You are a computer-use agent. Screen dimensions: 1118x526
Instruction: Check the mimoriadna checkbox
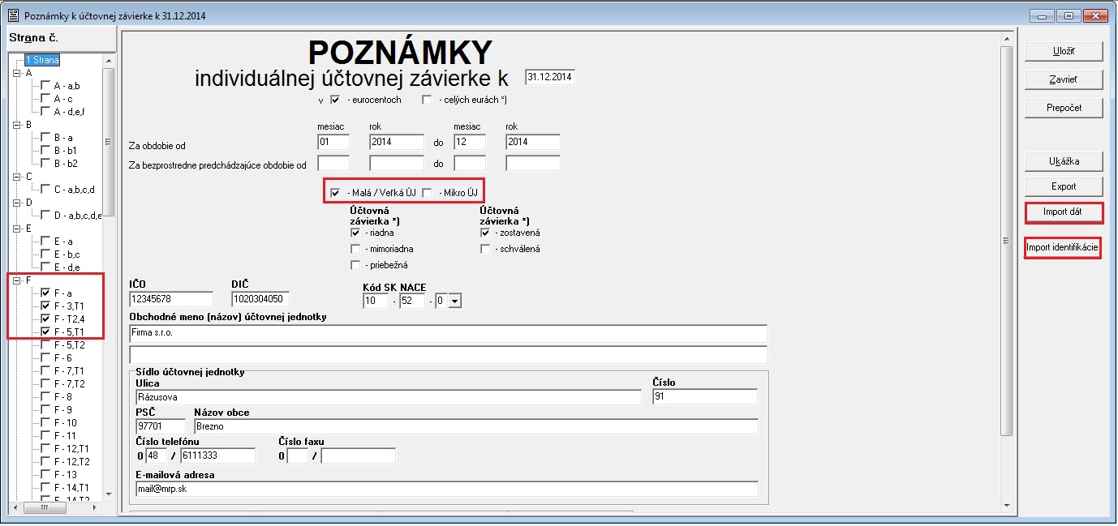click(355, 249)
